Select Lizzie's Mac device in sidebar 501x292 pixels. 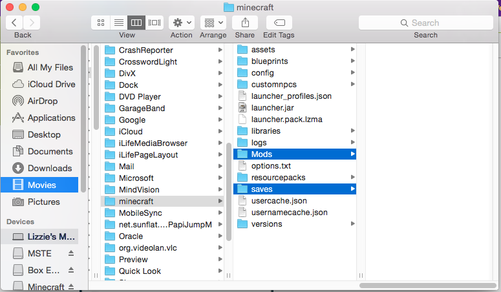coord(39,236)
